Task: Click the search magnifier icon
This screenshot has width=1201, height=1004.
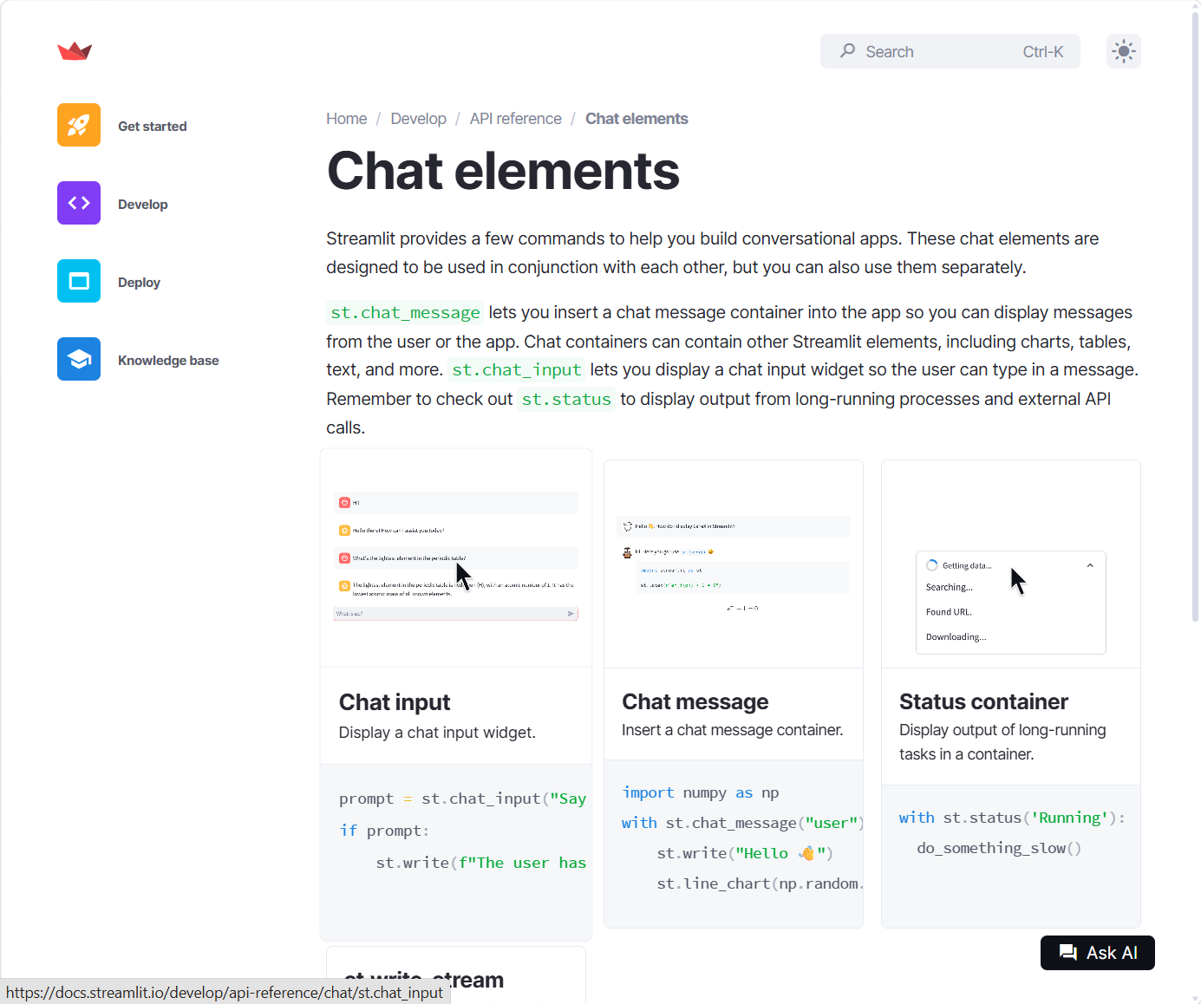Action: 848,51
